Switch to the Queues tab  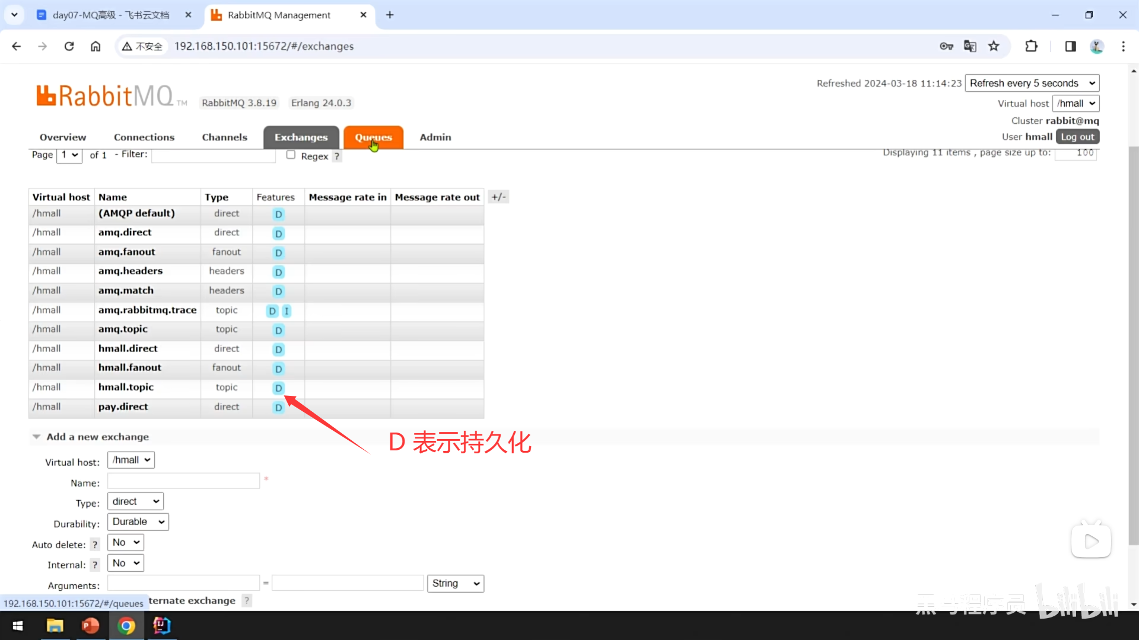(373, 137)
